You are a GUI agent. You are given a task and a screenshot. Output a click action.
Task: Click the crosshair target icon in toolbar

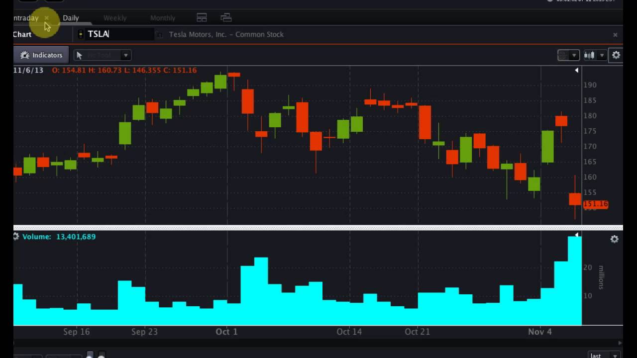pyautogui.click(x=563, y=55)
